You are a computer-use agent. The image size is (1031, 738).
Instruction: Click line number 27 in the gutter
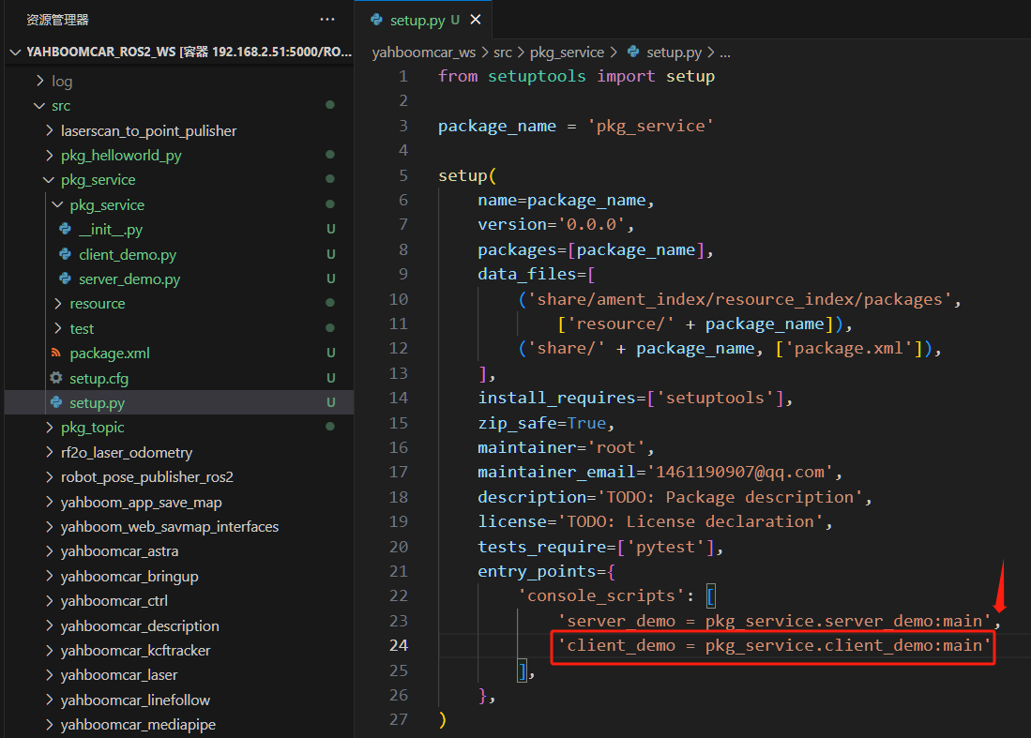[399, 719]
